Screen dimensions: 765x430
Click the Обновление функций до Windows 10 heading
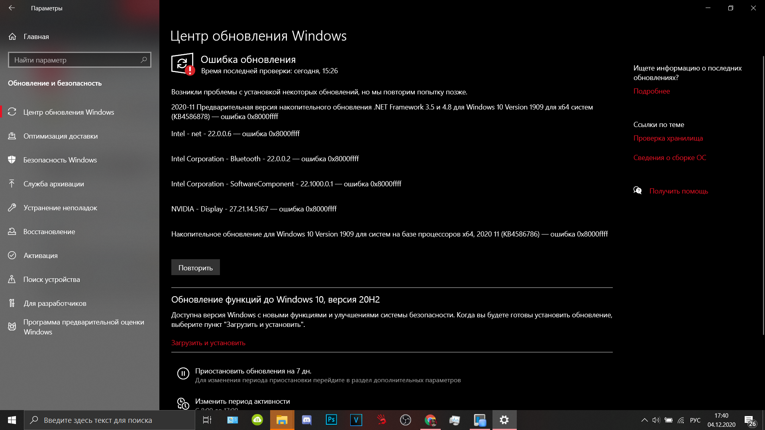275,299
